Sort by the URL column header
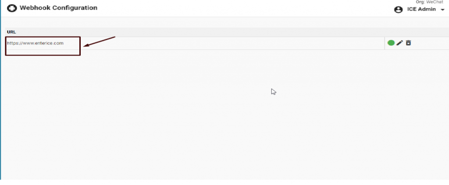 click(11, 32)
